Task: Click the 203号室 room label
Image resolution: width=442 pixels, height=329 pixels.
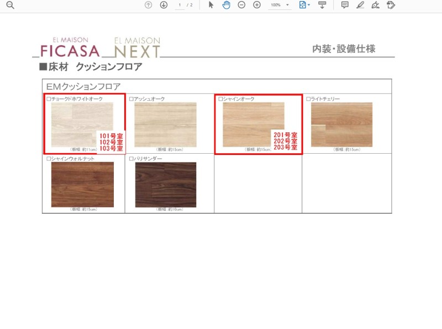Action: [x=285, y=147]
